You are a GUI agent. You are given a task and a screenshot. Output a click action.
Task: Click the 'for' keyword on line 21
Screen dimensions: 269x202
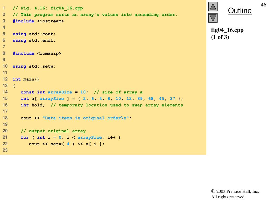(25, 137)
